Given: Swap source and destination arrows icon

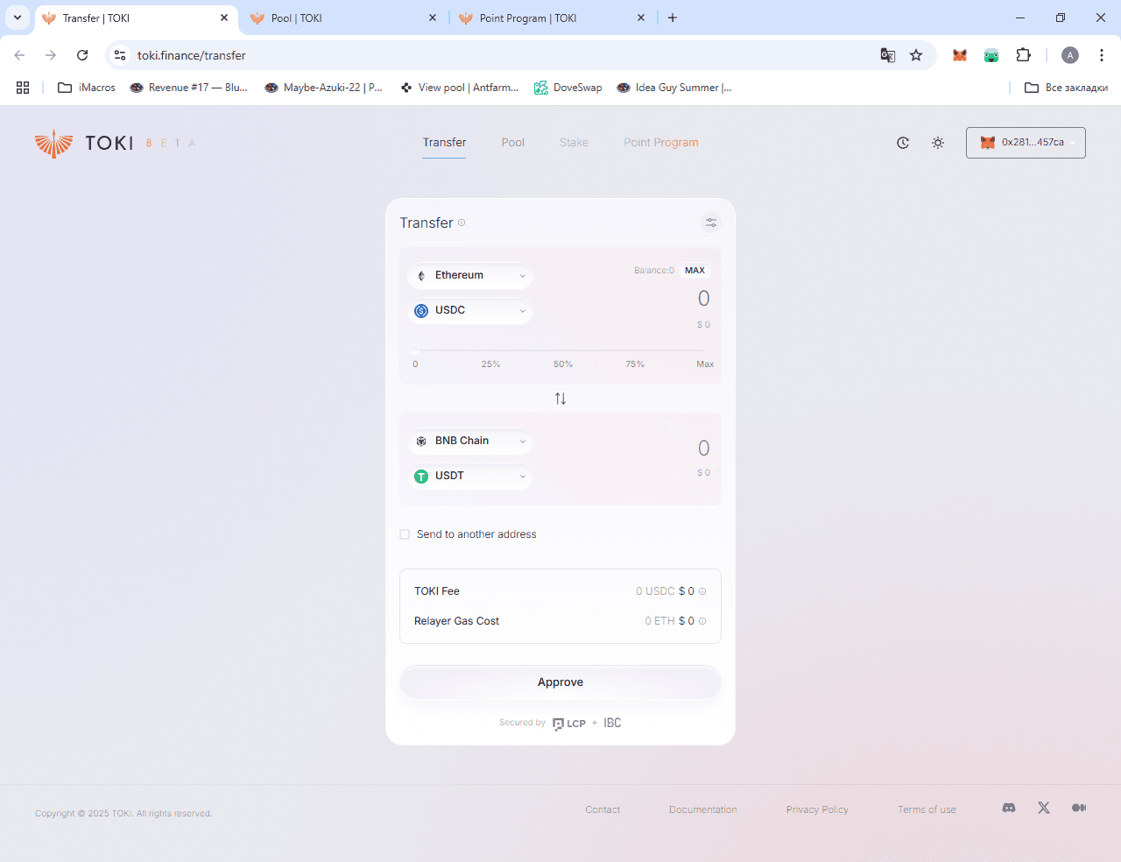Looking at the screenshot, I should (x=560, y=399).
